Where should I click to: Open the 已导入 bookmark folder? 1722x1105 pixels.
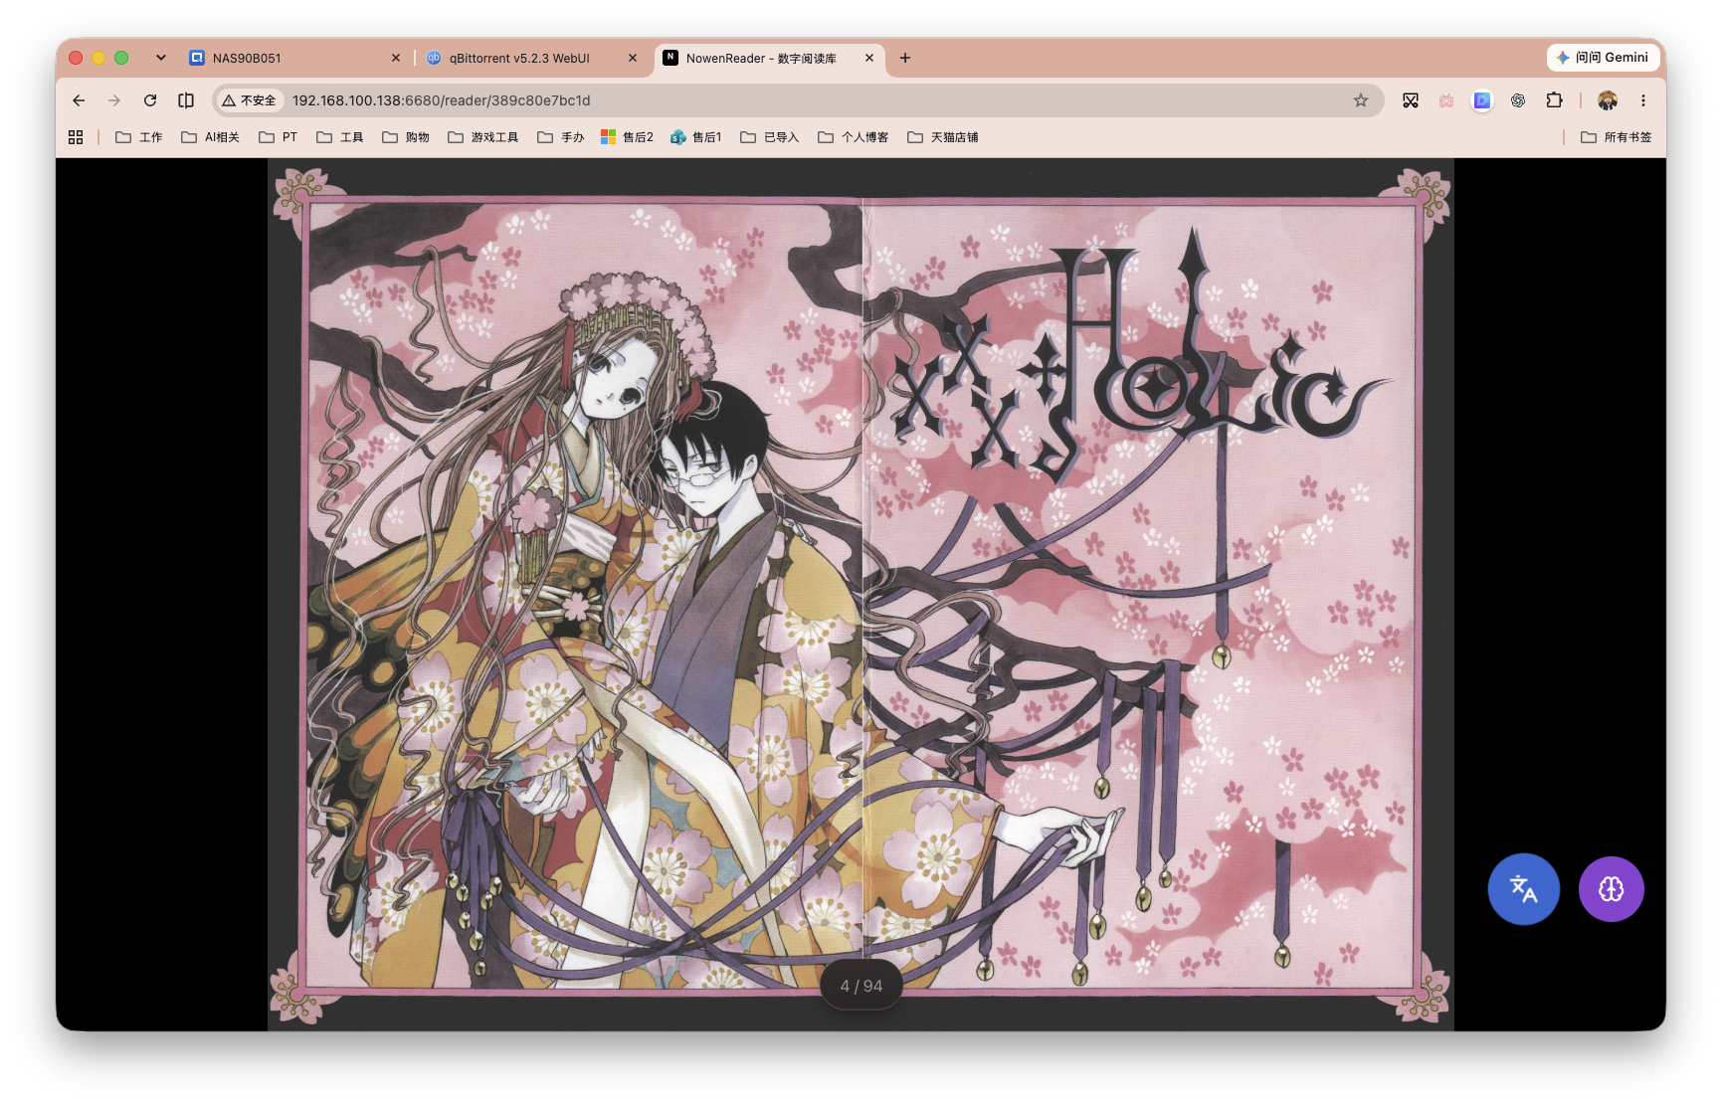tap(770, 137)
